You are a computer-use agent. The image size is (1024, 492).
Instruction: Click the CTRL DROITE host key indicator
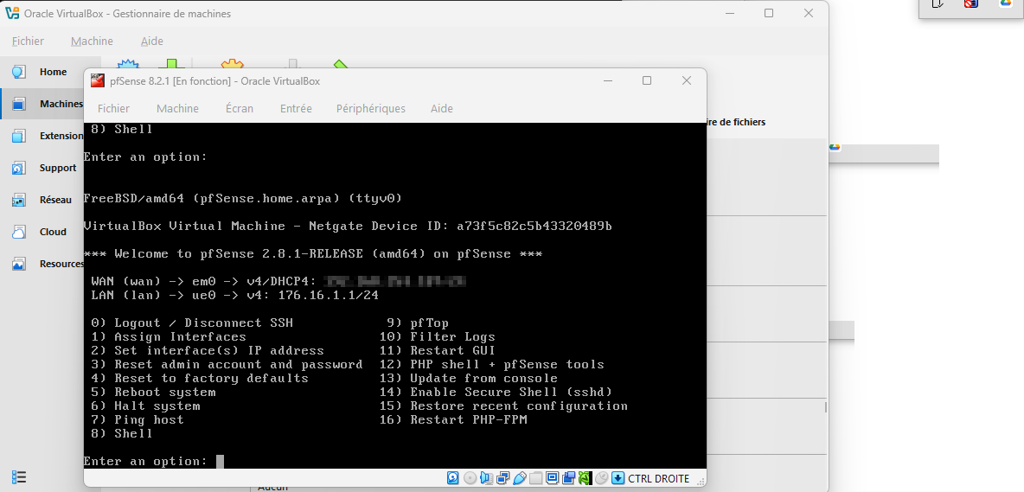[x=659, y=478]
